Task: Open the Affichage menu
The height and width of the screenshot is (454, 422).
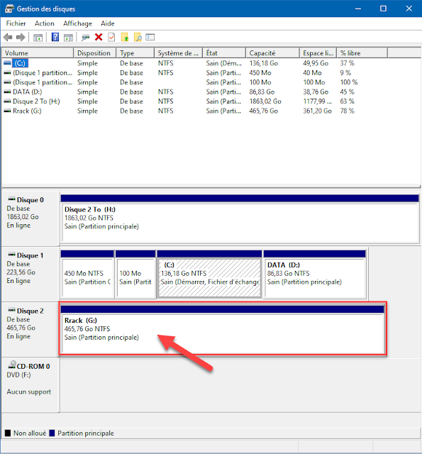Action: [77, 23]
